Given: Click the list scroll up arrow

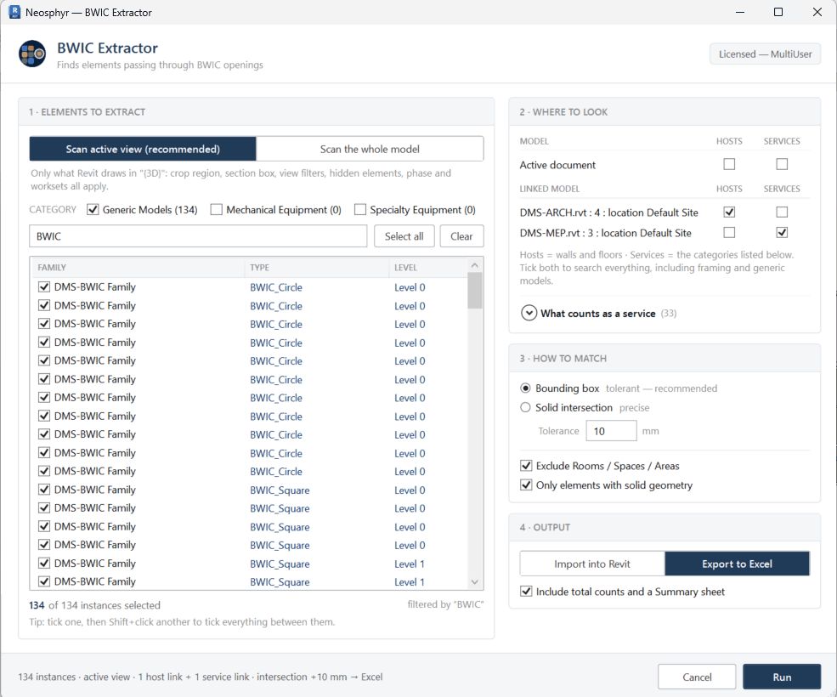Looking at the screenshot, I should coord(474,265).
